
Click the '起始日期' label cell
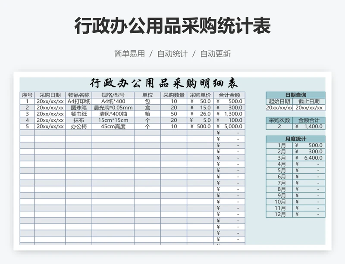click(x=279, y=101)
